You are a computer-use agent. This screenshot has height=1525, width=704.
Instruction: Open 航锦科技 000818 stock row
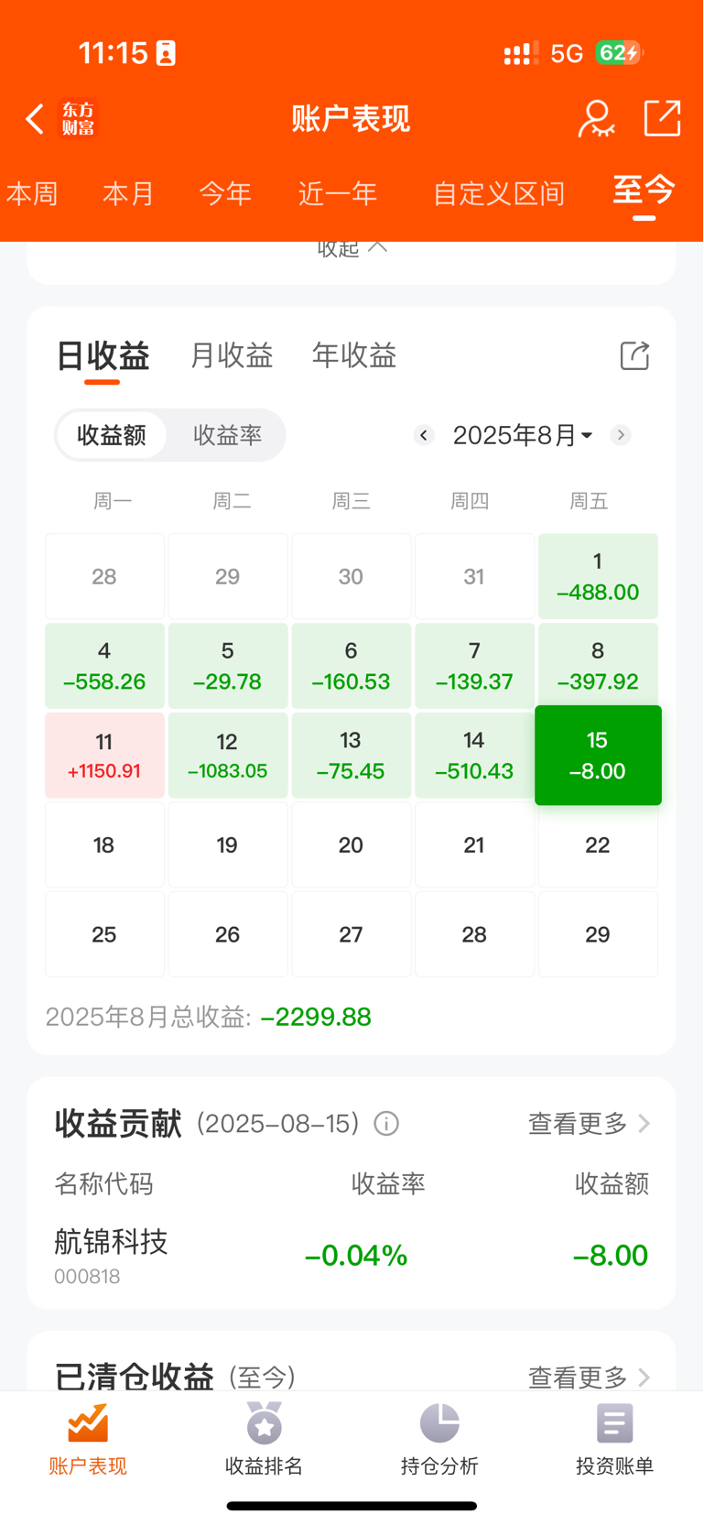352,1256
